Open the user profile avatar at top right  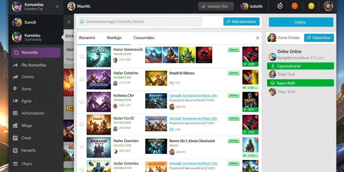328,6
